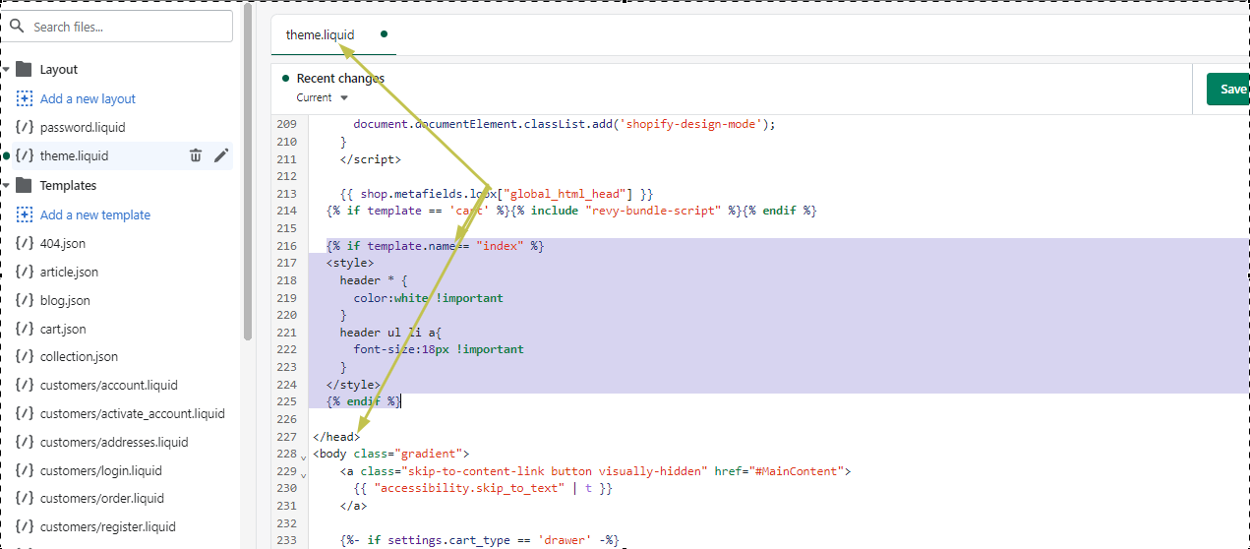Open customers/login.liquid file
Image resolution: width=1250 pixels, height=549 pixels.
[101, 470]
